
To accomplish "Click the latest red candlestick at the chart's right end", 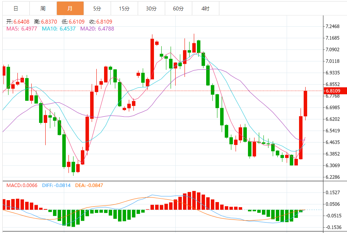I will 305,104.
